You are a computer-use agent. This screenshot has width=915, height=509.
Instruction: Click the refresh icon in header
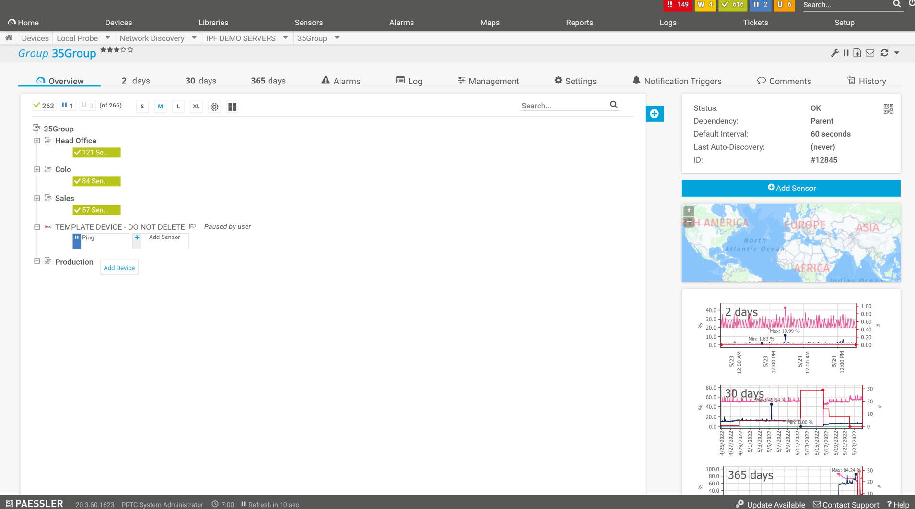click(x=884, y=53)
